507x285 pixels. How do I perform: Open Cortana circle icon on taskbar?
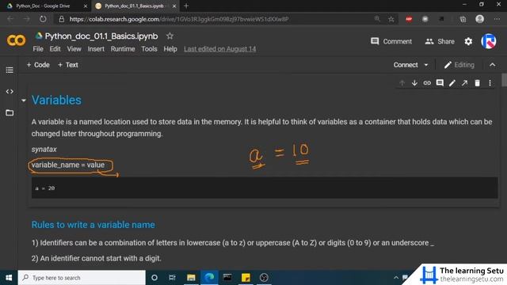coord(154,278)
